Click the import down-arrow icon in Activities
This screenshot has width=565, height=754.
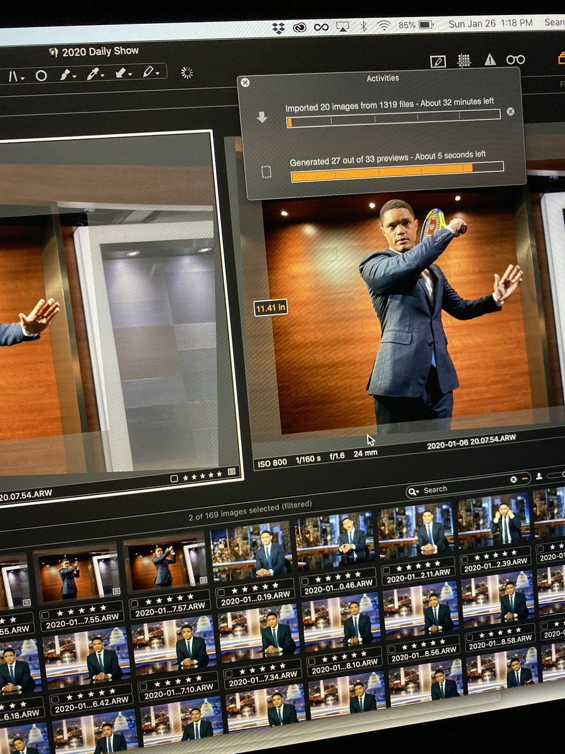click(x=262, y=117)
